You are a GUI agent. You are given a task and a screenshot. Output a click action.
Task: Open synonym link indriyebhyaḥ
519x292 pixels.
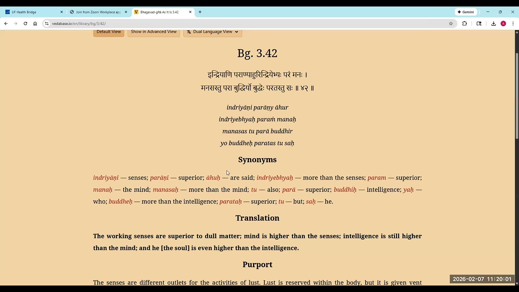(x=275, y=178)
